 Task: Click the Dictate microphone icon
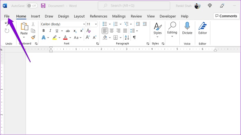point(187,26)
